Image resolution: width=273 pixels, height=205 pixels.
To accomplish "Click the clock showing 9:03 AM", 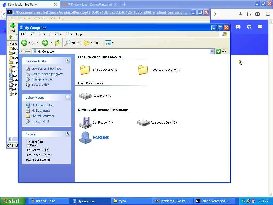I will (263, 201).
